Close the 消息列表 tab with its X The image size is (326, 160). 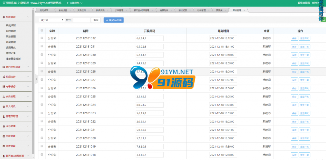click(x=171, y=10)
